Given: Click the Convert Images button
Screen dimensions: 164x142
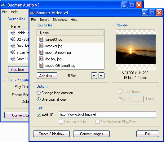Looking at the screenshot, I should click(x=91, y=134).
